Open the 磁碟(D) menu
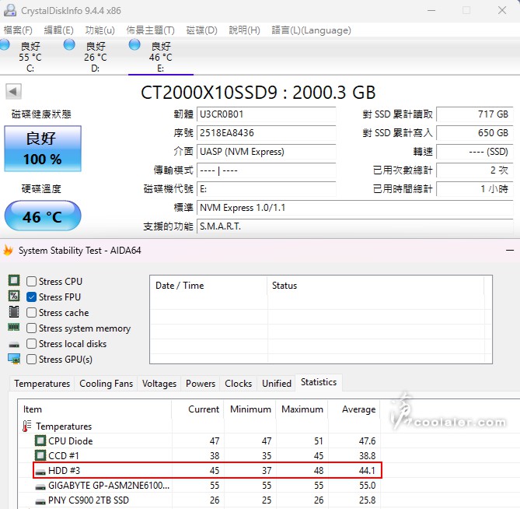Screen dimensions: 520x509 [201, 30]
